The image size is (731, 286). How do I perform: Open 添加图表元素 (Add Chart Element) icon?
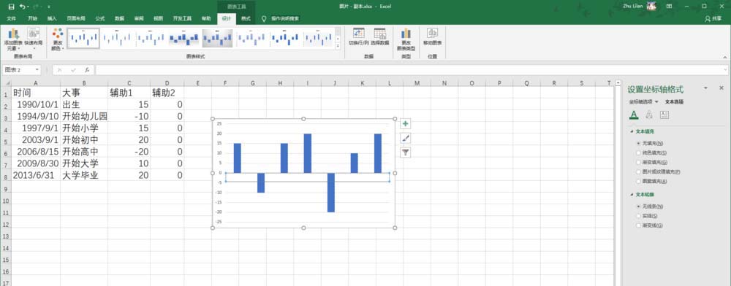coord(13,34)
